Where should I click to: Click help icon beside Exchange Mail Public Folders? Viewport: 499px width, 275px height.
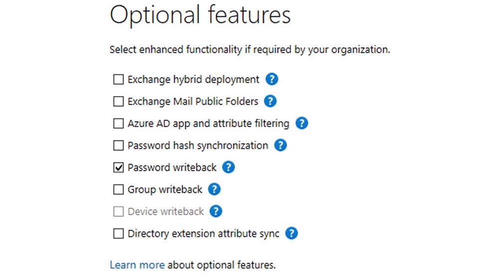pyautogui.click(x=270, y=101)
